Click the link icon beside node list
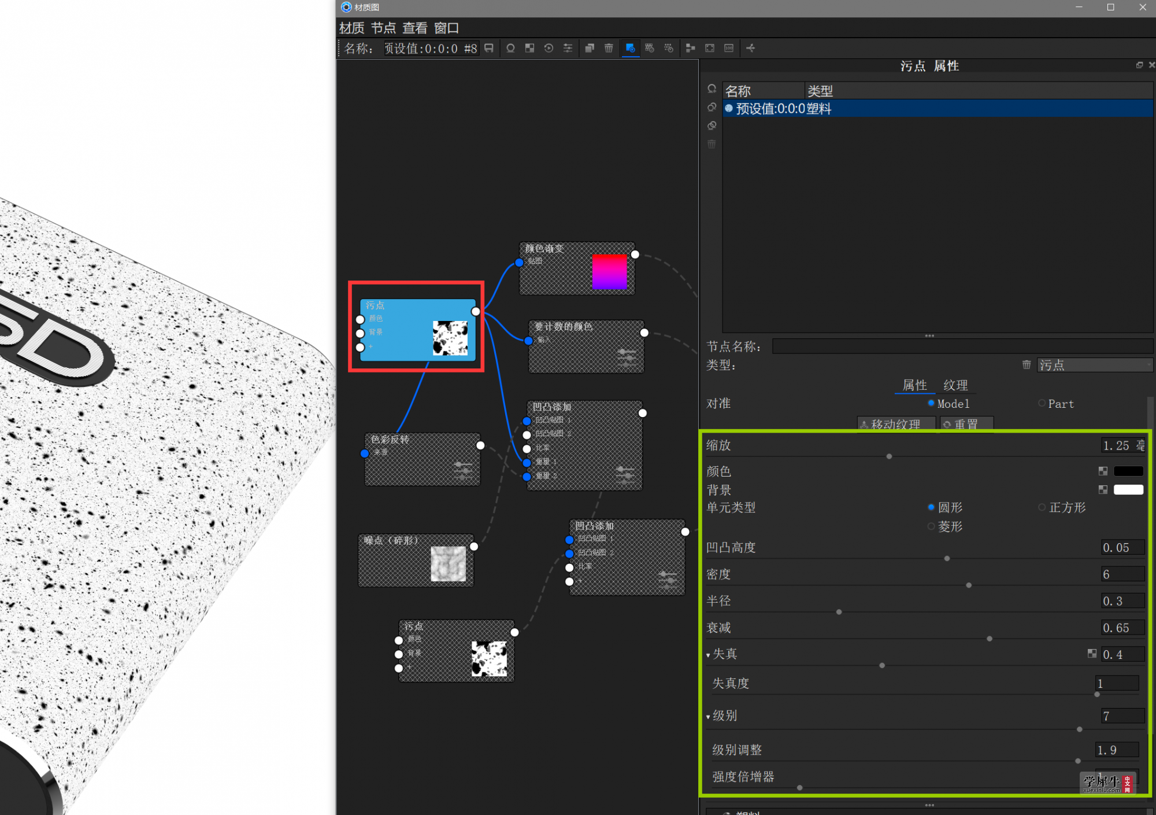The image size is (1156, 815). click(x=712, y=107)
